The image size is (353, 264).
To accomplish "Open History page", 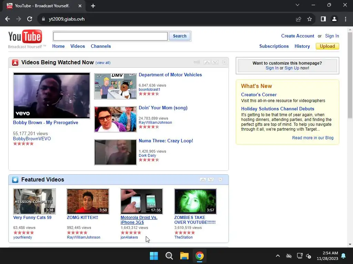I will coord(302,46).
